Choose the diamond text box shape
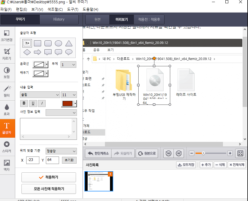This screenshot has height=201, width=248. pyautogui.click(x=27, y=52)
